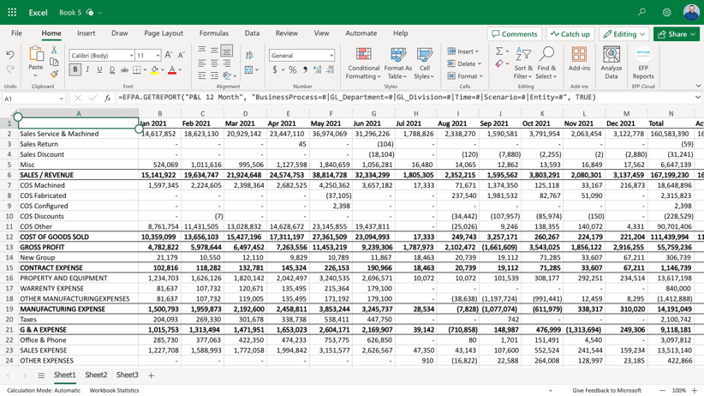
Task: Click the Analyze Data icon
Action: (612, 63)
